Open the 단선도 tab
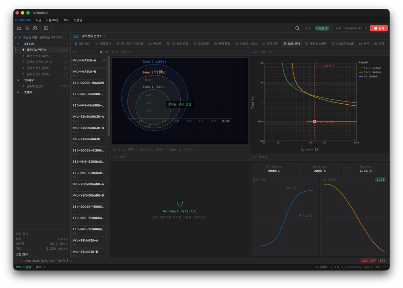The width and height of the screenshot is (403, 288). [x=155, y=43]
